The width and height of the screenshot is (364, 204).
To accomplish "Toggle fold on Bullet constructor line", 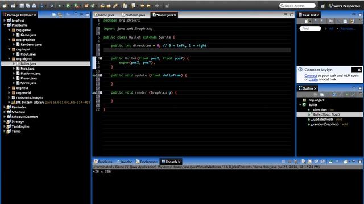I will (x=101, y=58).
